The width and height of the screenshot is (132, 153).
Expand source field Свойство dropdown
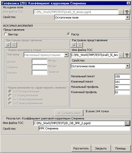(128, 17)
